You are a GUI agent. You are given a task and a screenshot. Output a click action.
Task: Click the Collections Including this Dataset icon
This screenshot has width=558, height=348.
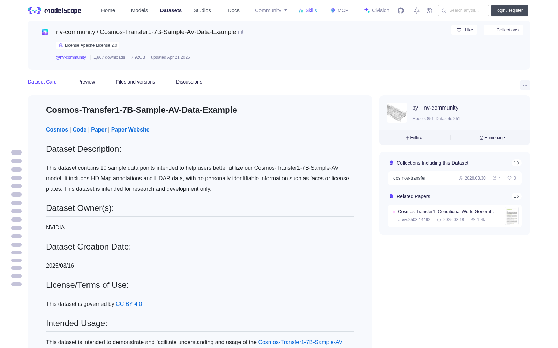pos(391,163)
